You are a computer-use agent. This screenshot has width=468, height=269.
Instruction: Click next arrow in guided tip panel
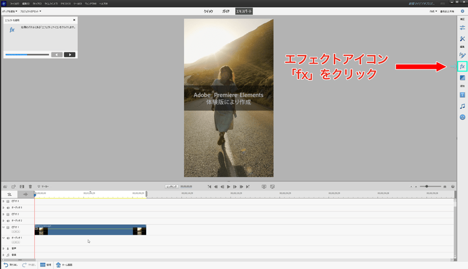[70, 55]
